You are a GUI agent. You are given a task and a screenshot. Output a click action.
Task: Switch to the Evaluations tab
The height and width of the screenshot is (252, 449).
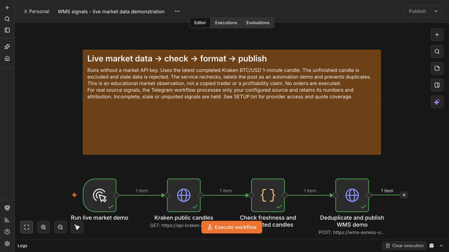258,23
